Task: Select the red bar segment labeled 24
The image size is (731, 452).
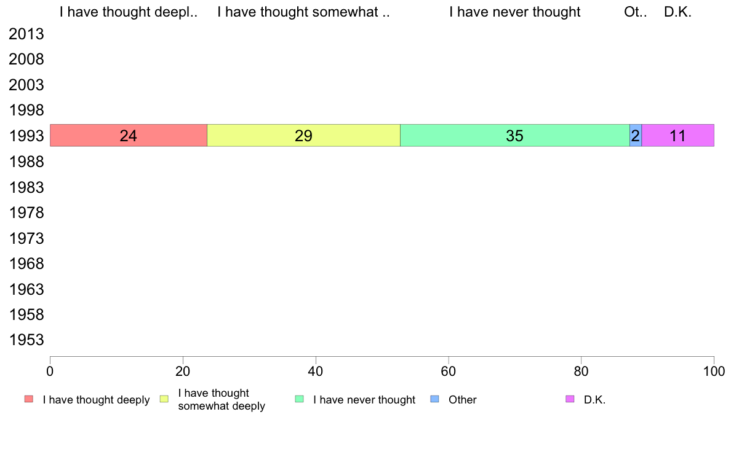Action: [x=129, y=136]
